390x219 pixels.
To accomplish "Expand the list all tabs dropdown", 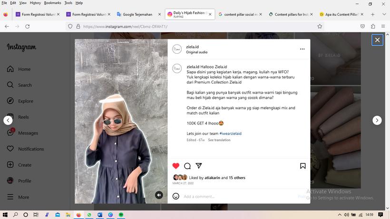I will pyautogui.click(x=384, y=14).
